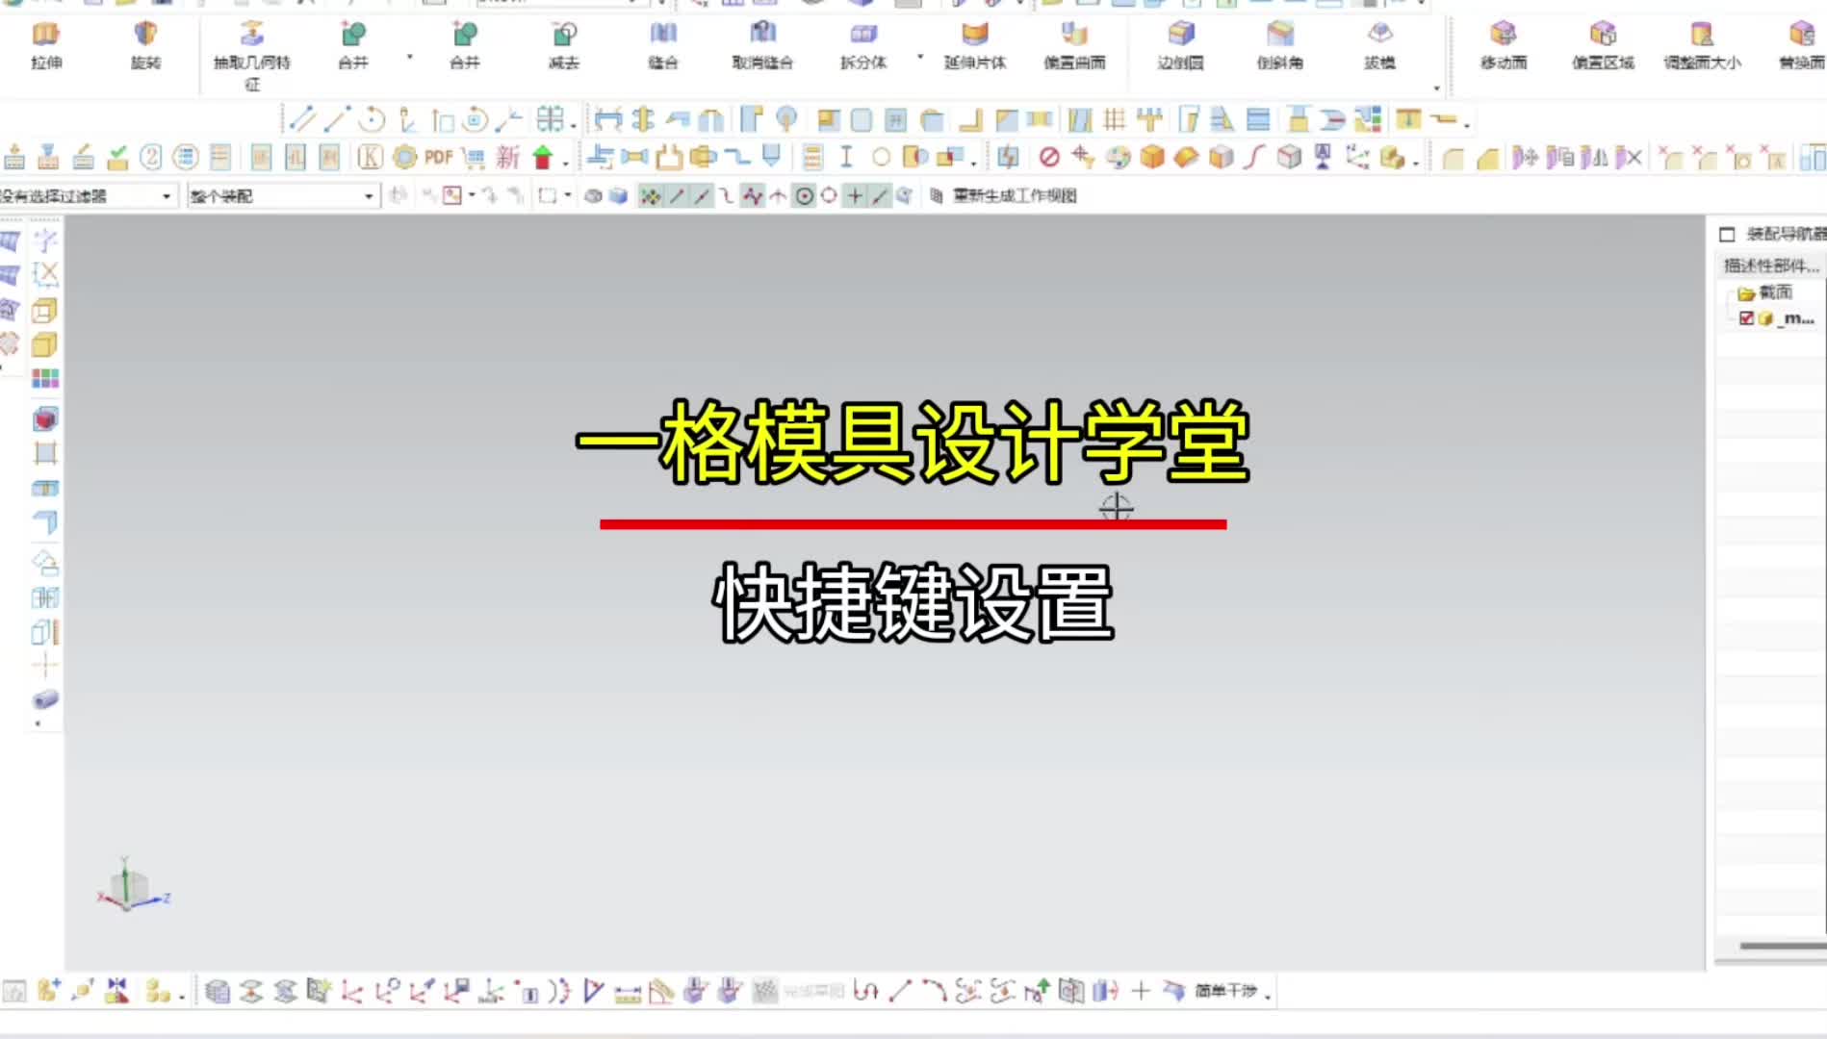1827x1039 pixels.
Task: Check the 装配导航器 checkbox
Action: click(x=1725, y=233)
